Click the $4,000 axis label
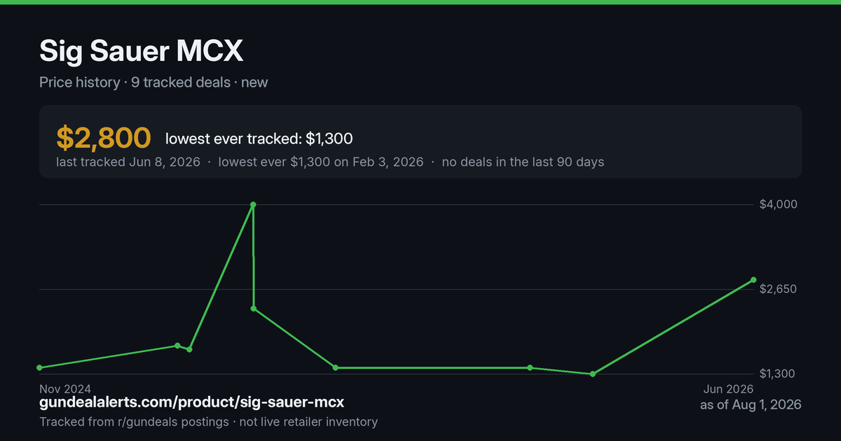The height and width of the screenshot is (441, 841). [x=778, y=204]
